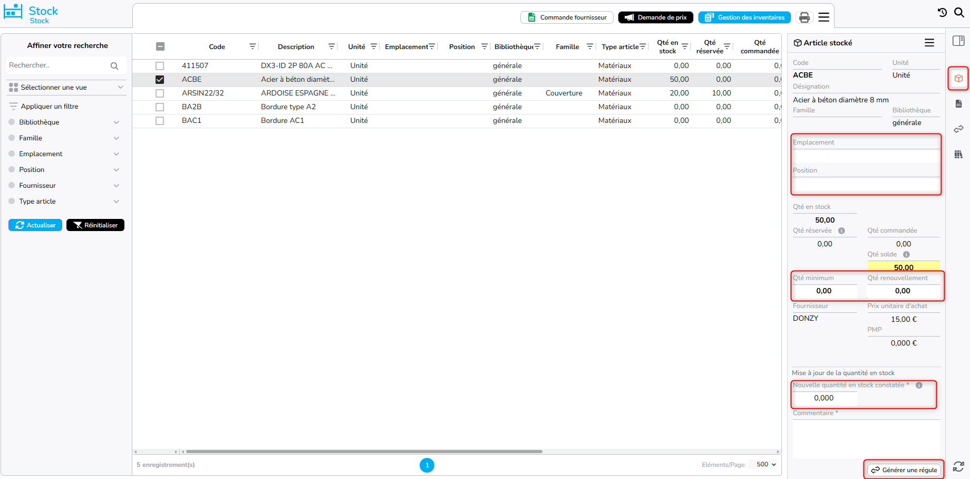This screenshot has width=970, height=479.
Task: Click the Qté renouvellement field
Action: coord(904,291)
